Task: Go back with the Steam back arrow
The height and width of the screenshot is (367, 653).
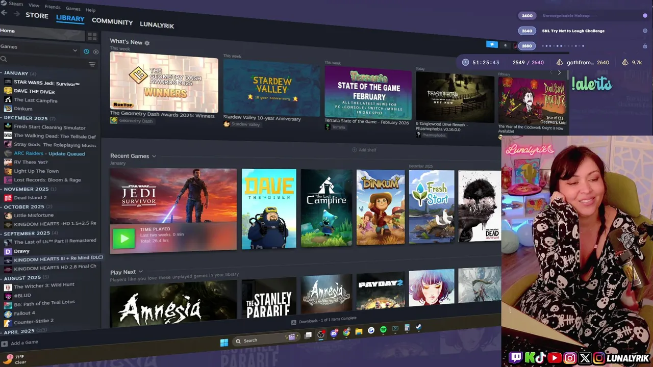Action: coord(4,13)
